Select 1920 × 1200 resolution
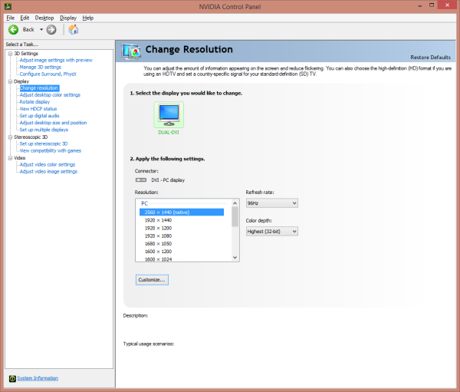The image size is (460, 392). tap(158, 228)
